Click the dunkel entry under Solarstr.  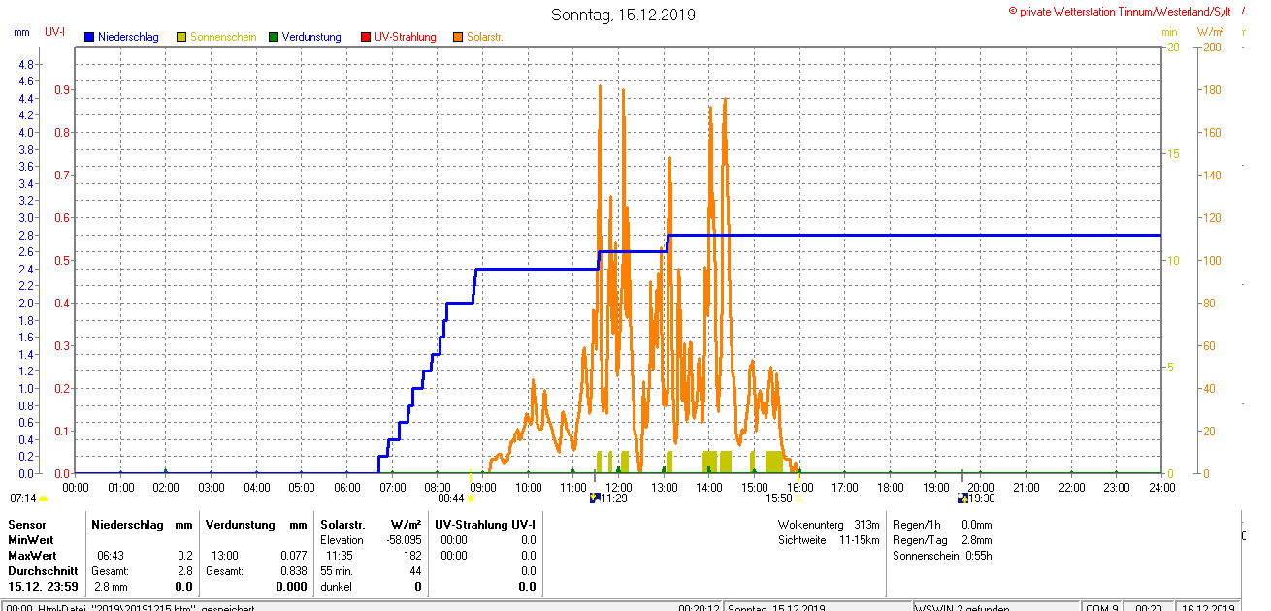click(337, 587)
